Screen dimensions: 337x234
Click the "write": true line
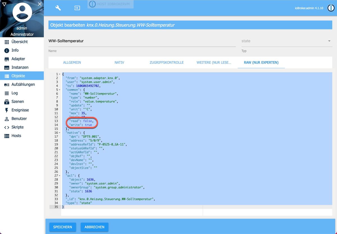pos(81,125)
